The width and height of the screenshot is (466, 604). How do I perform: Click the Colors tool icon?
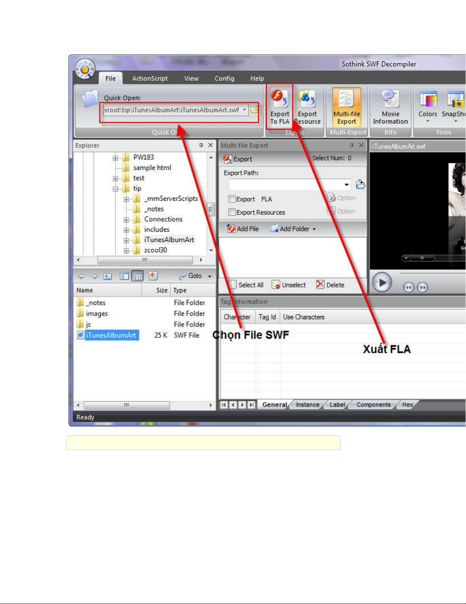(x=428, y=100)
